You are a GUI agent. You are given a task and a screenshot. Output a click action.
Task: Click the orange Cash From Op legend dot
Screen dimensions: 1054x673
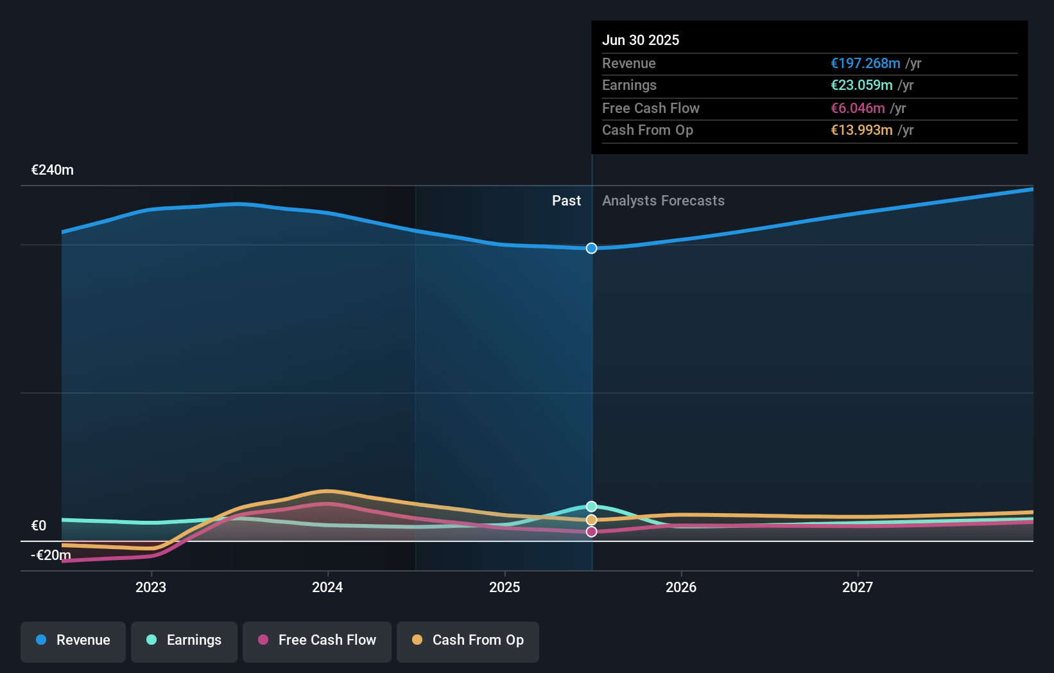point(417,640)
